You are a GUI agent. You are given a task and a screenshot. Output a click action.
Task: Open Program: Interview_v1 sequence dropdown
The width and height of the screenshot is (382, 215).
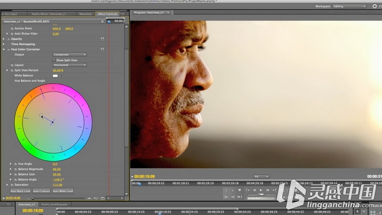151,12
